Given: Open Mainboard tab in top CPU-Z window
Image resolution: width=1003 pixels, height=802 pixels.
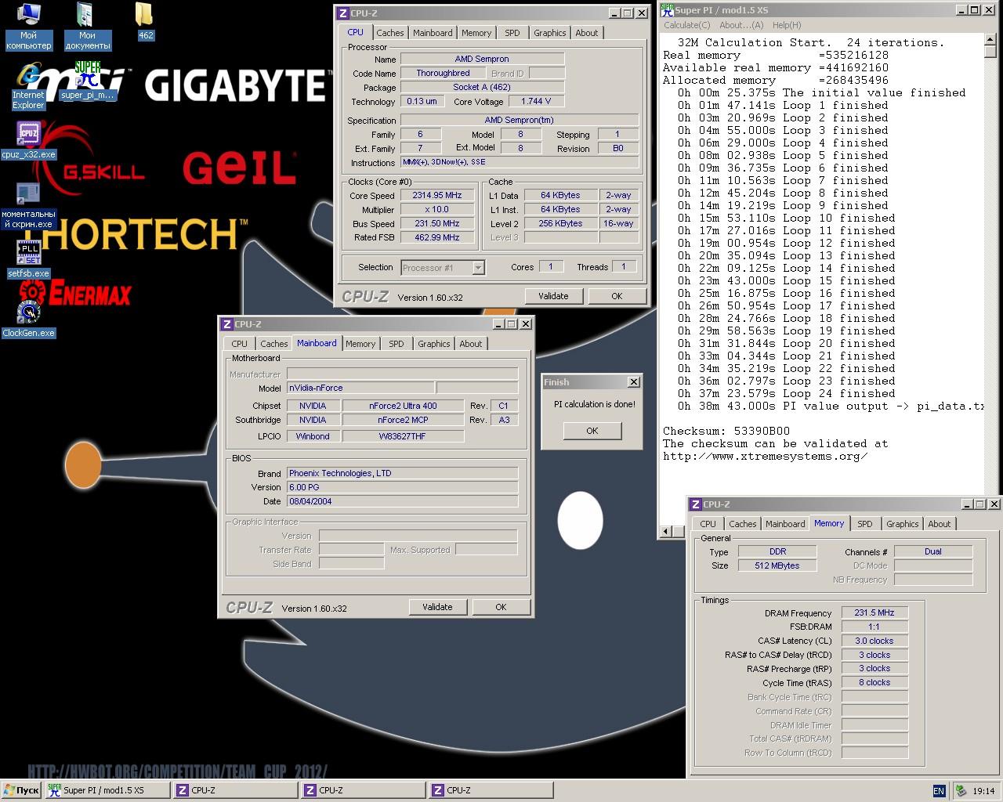Looking at the screenshot, I should click(433, 33).
